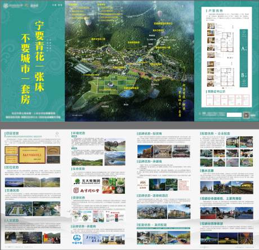Screen dimensions: 259x250
Task: Click the waterwheel photo under 环境优势
Action: point(115,145)
